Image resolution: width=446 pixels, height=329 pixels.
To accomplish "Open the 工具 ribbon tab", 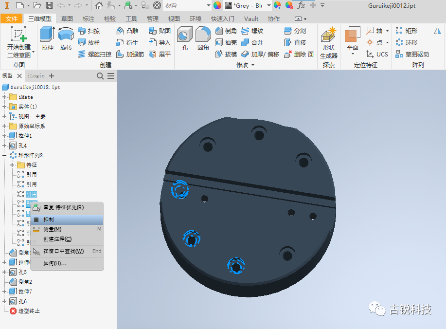I will tap(131, 19).
